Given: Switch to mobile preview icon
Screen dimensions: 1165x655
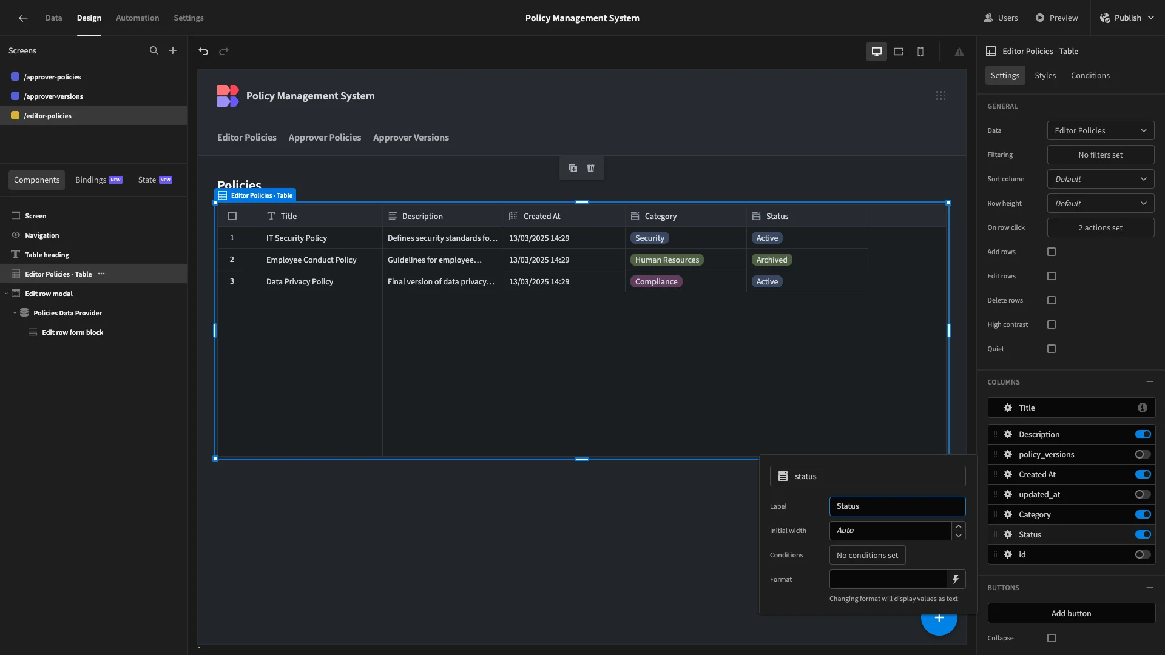Looking at the screenshot, I should tap(920, 52).
